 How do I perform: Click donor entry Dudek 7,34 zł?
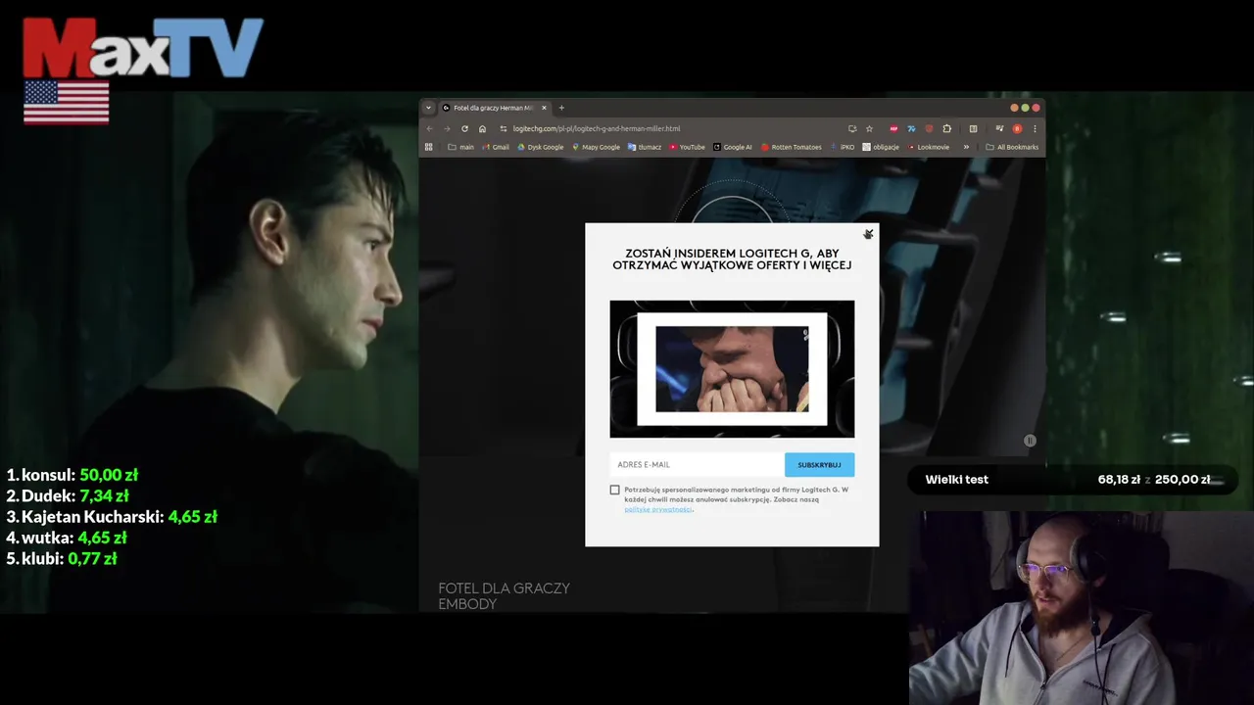(x=68, y=496)
